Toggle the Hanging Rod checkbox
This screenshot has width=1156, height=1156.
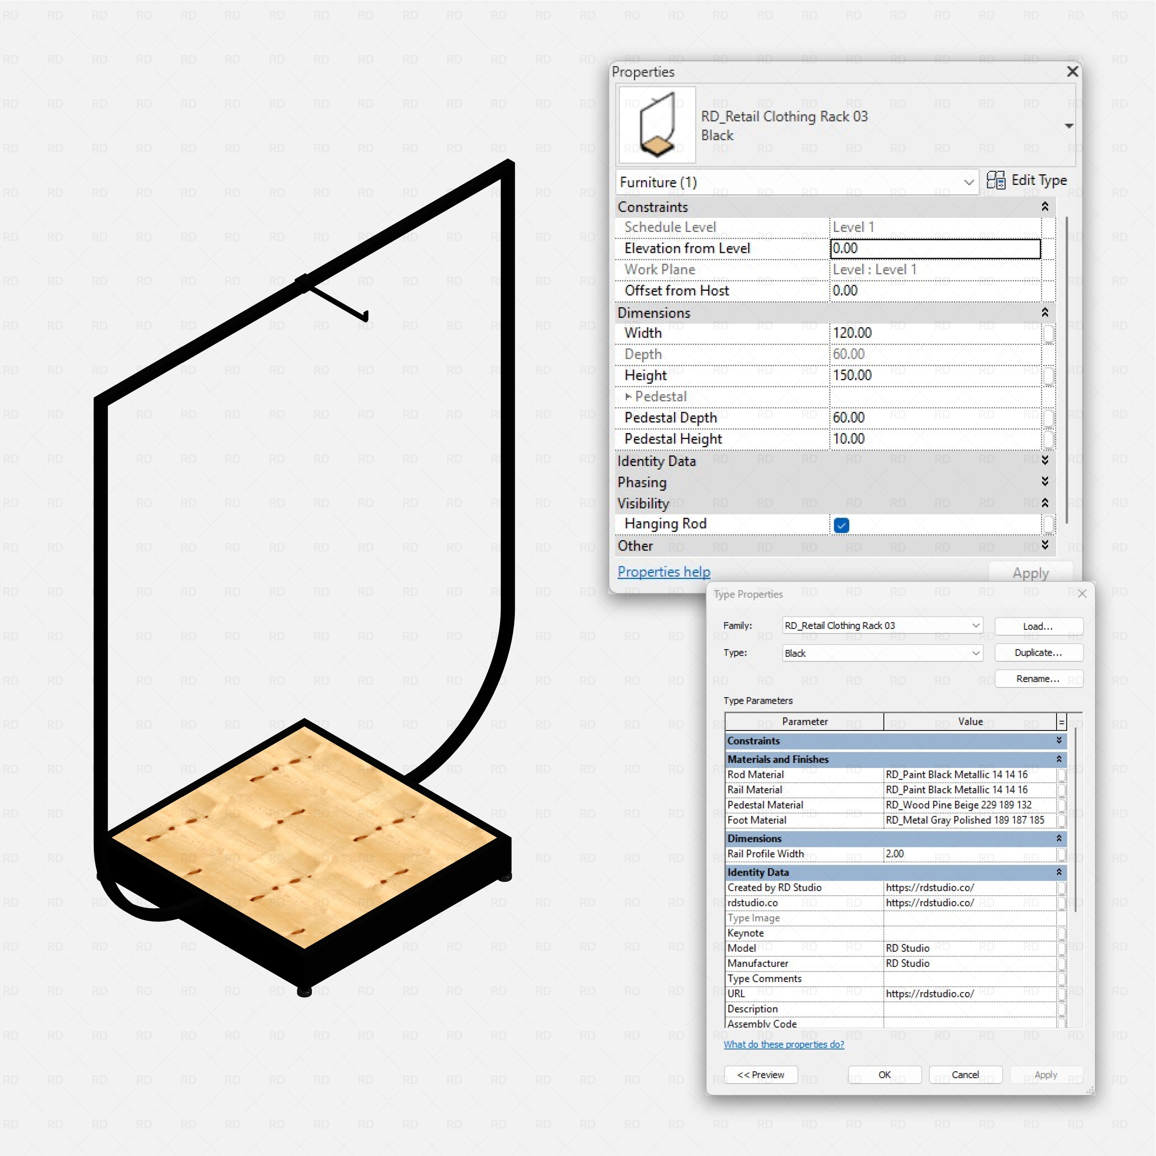(841, 525)
